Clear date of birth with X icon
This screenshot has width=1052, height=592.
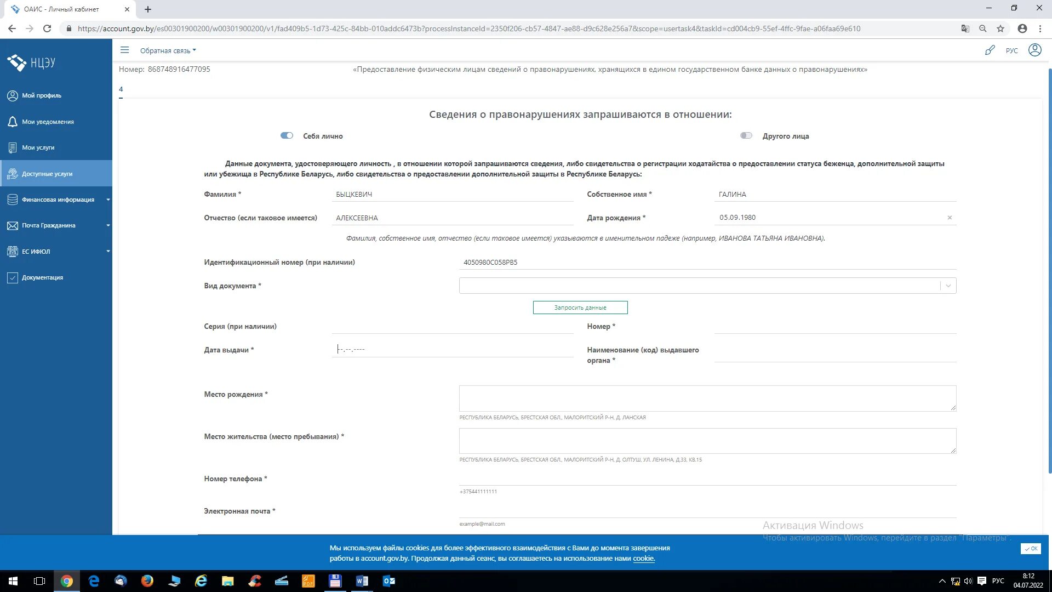pos(950,218)
